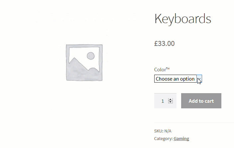Add the Keyboards product to cart

201,101
